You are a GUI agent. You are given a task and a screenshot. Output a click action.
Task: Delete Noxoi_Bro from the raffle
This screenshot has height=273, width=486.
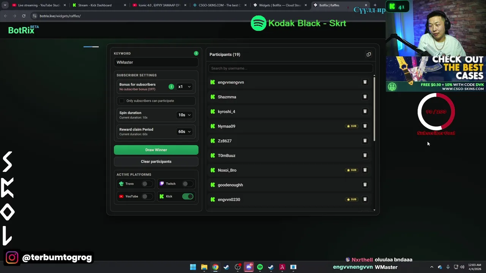(365, 170)
